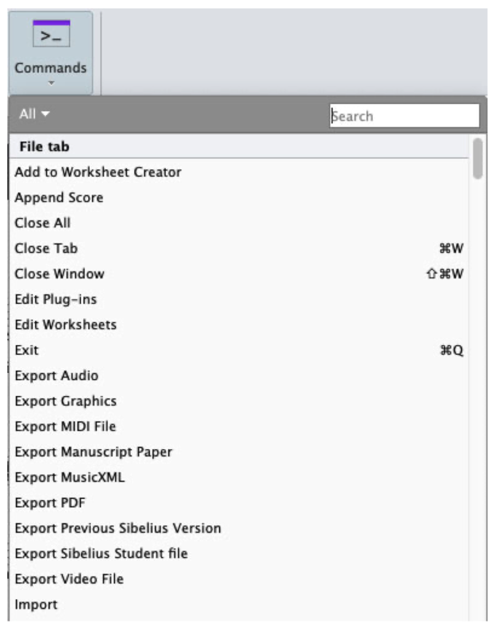
Task: Select the Edit Worksheets command
Action: click(66, 325)
